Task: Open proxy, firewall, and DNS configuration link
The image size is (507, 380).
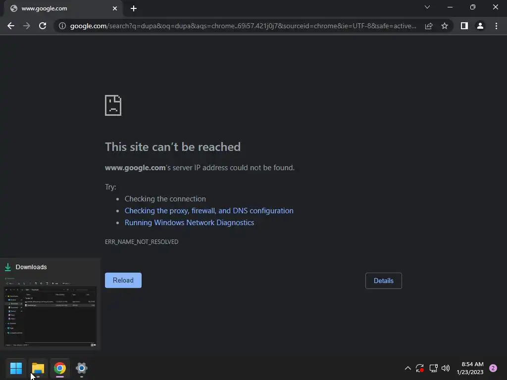Action: tap(209, 211)
